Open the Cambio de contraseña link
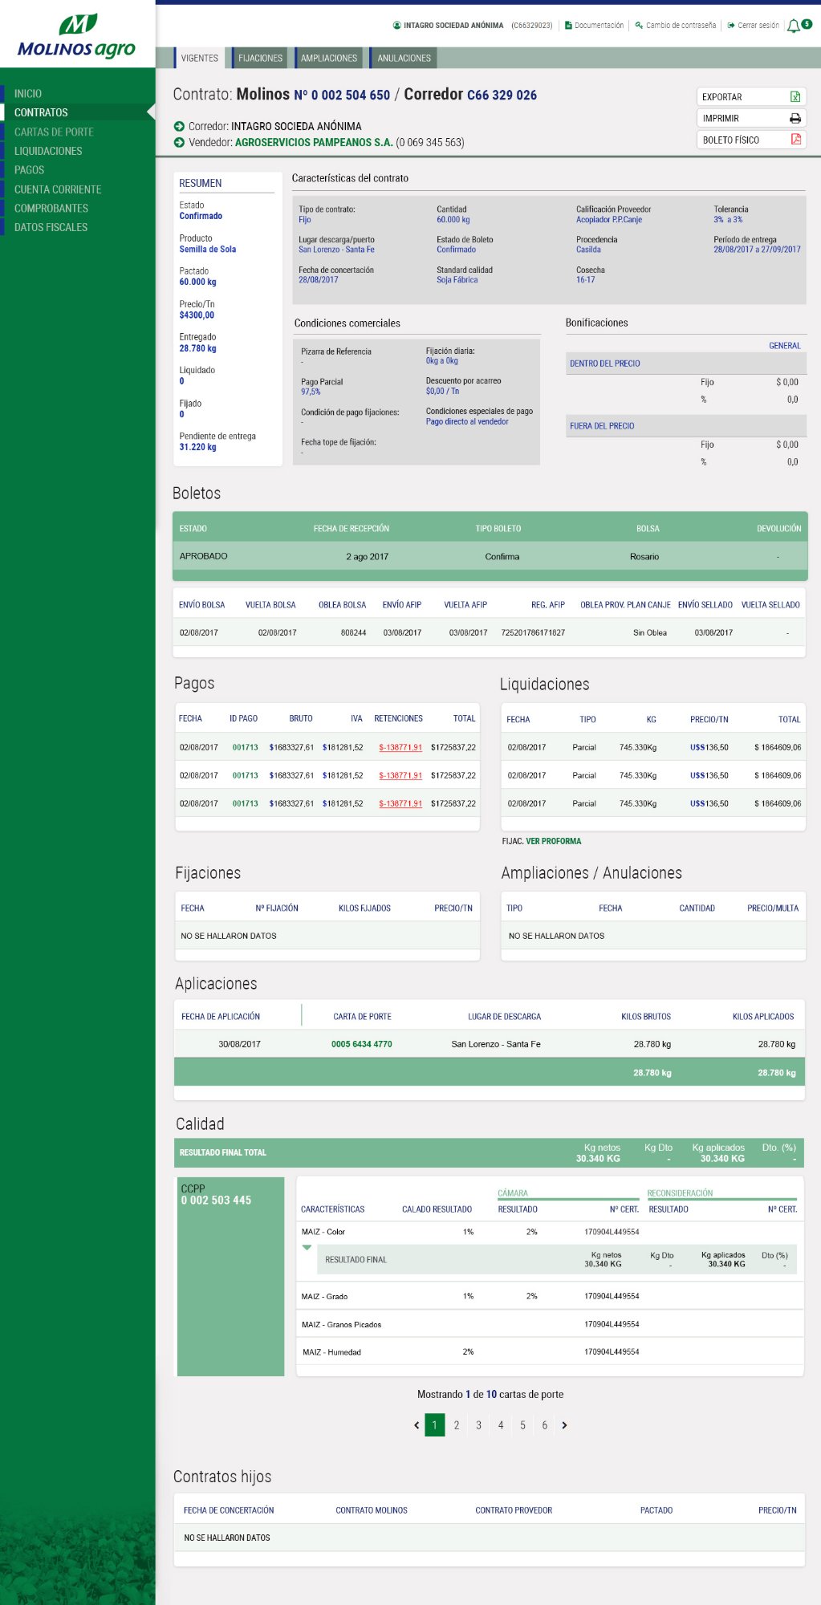 pos(681,26)
